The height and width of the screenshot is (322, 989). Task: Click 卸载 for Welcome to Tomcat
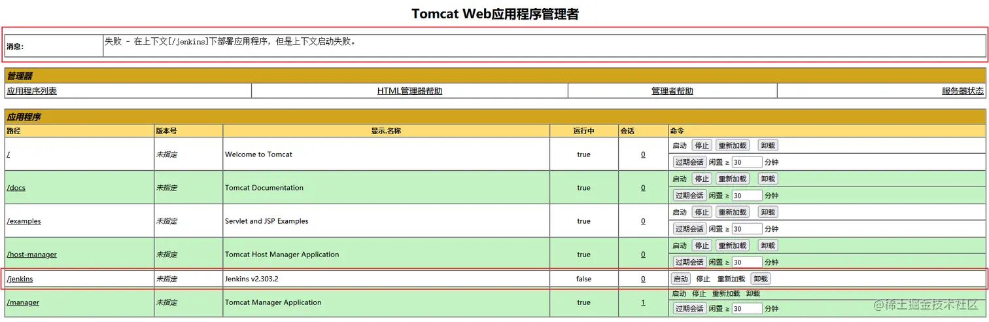click(x=768, y=145)
